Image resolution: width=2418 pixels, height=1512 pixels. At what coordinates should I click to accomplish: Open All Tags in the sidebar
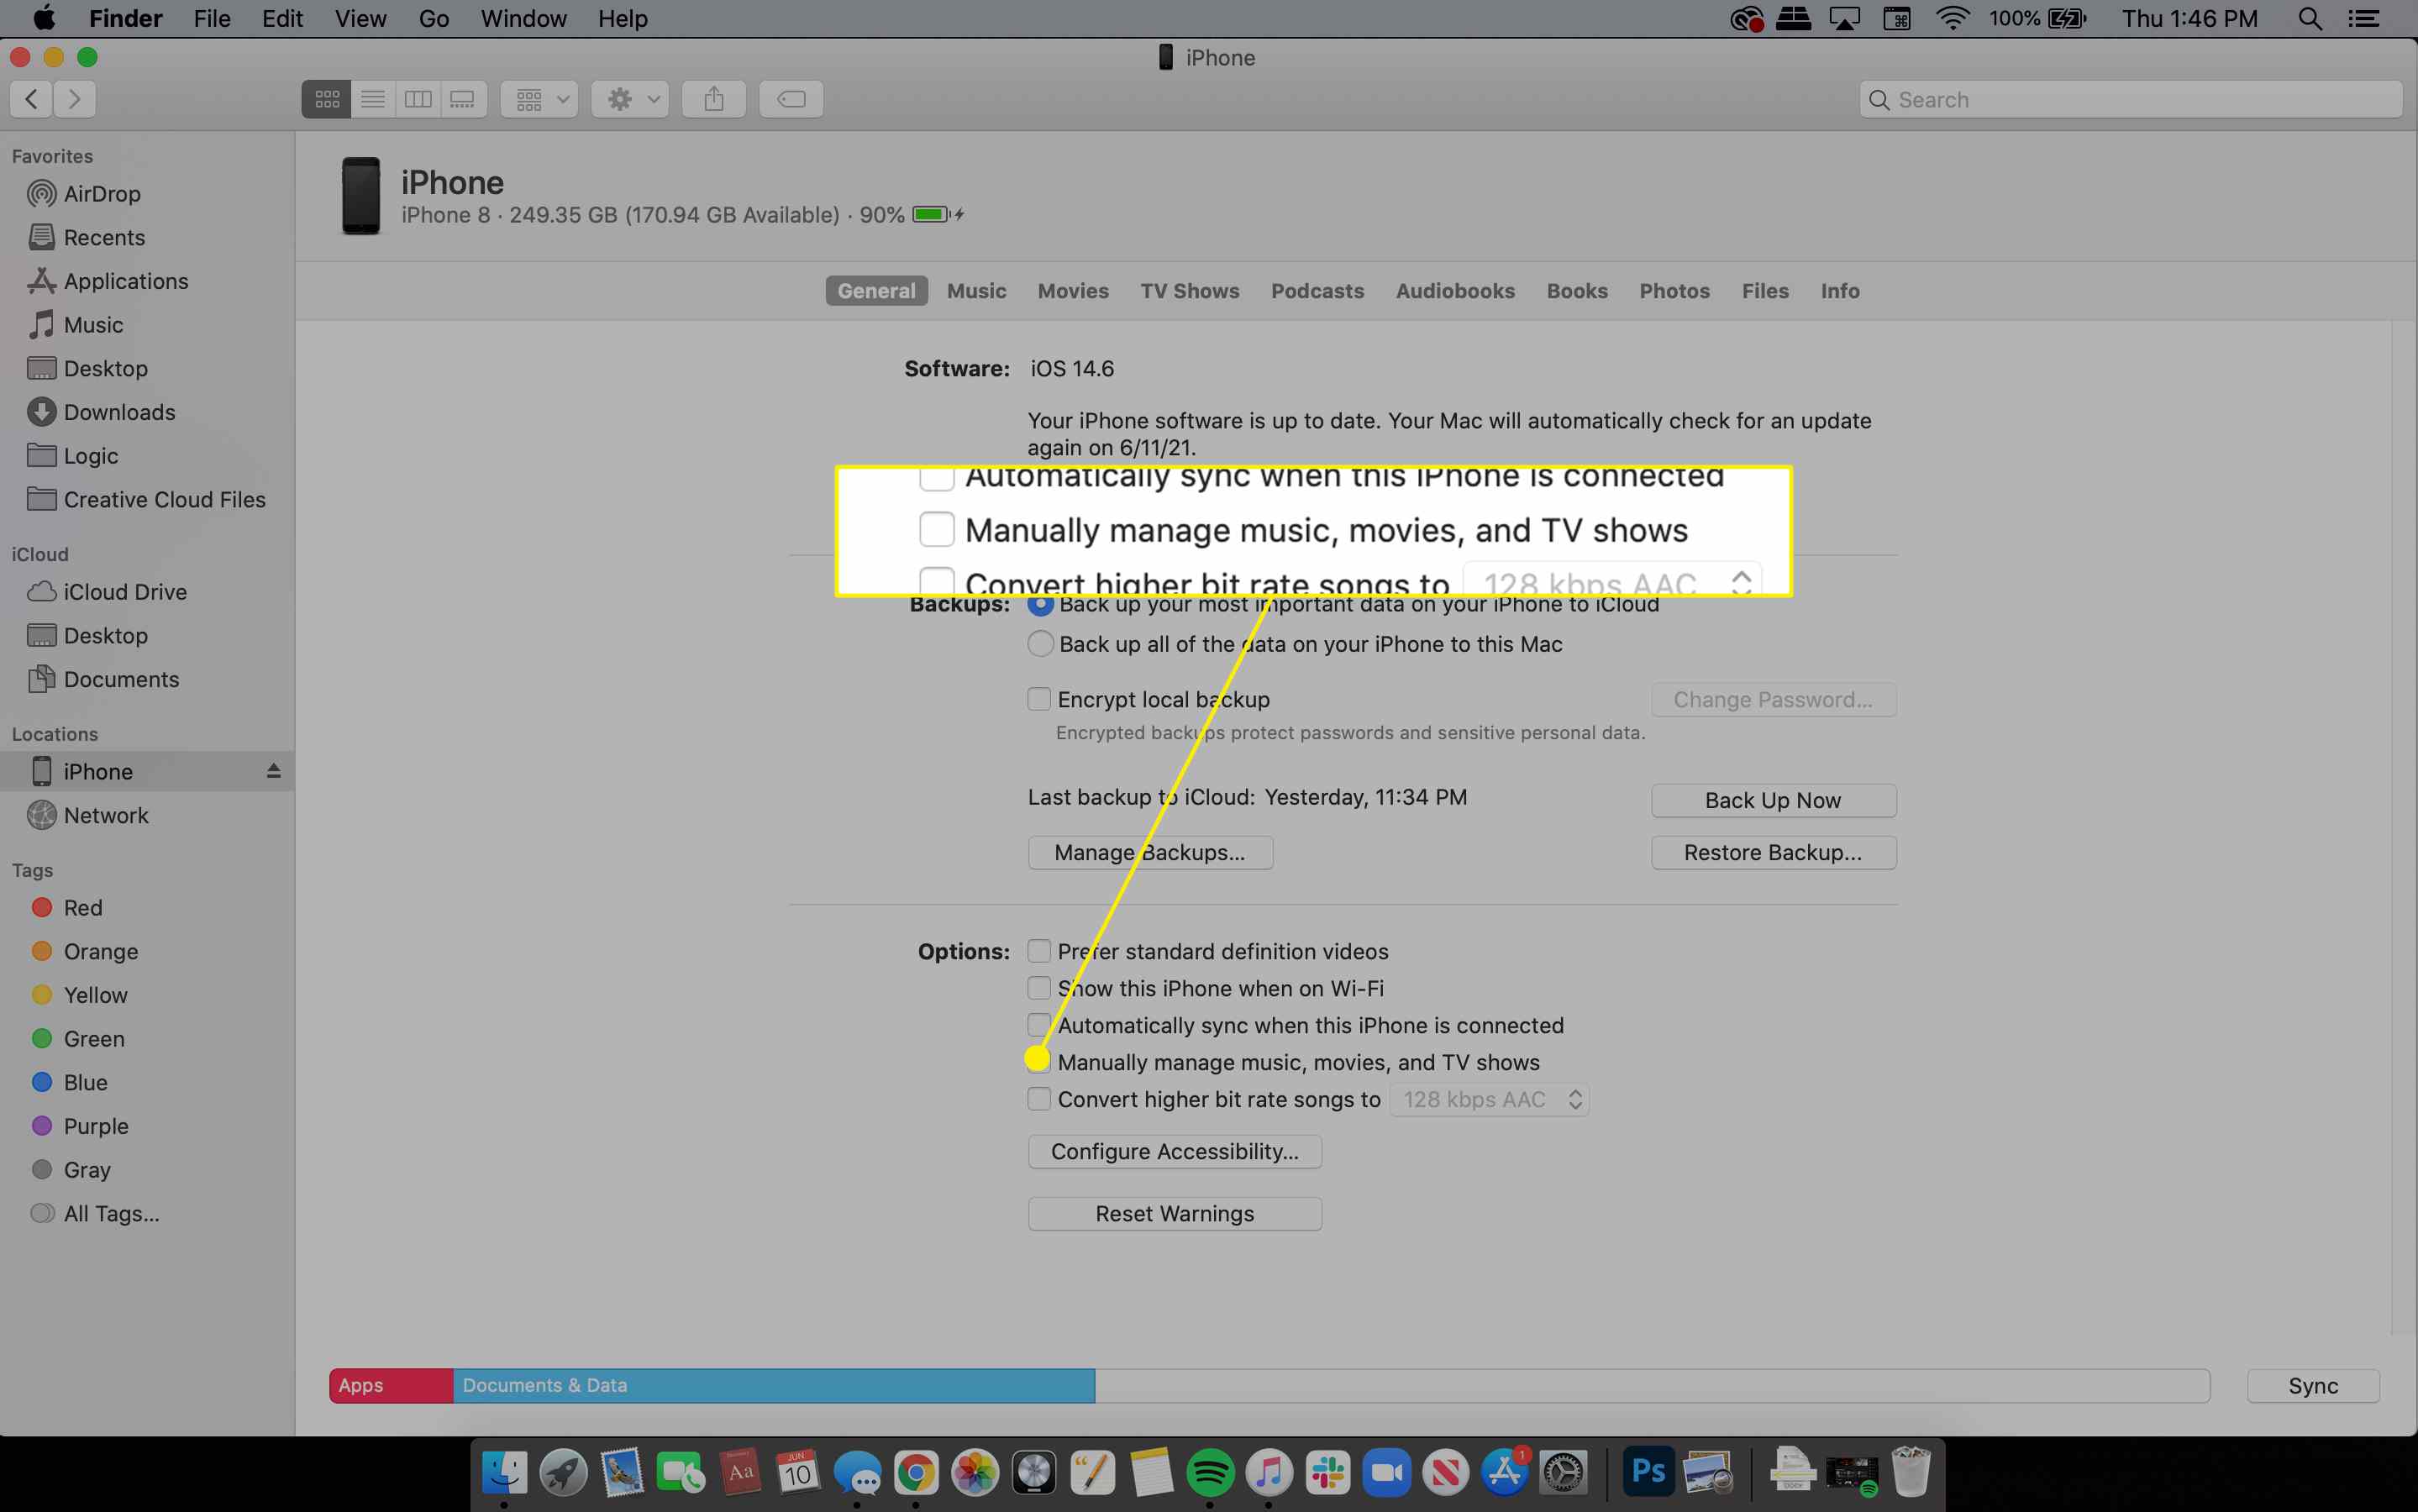96,1213
